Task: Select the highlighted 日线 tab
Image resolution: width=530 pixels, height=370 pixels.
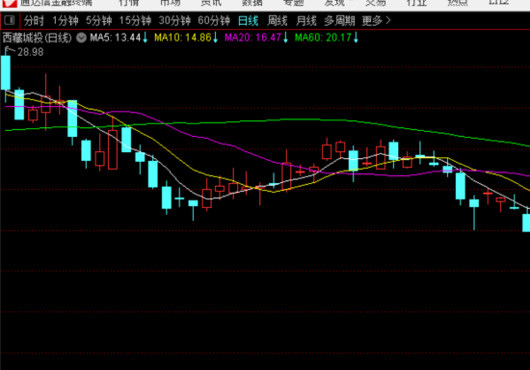Action: click(248, 21)
